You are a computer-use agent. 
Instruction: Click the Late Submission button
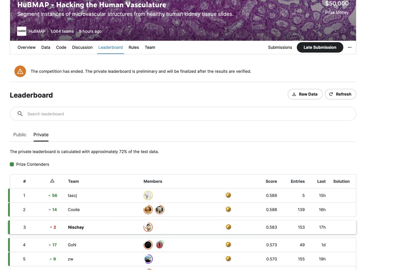tap(320, 47)
